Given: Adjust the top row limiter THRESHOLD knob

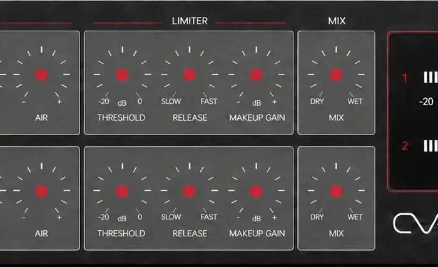Looking at the screenshot, I should pos(122,75).
